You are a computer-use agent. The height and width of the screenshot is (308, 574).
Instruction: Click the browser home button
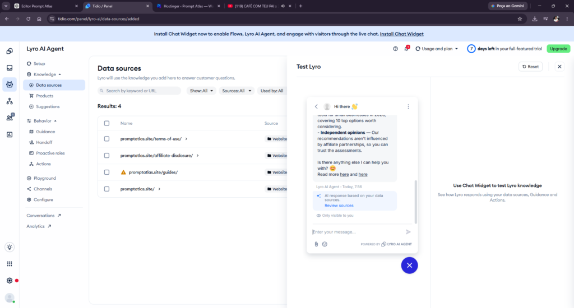click(x=39, y=19)
